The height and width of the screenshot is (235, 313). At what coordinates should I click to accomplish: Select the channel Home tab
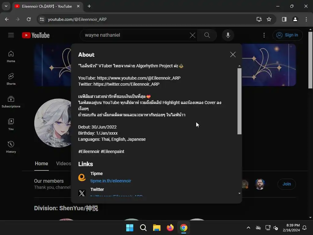click(x=41, y=163)
